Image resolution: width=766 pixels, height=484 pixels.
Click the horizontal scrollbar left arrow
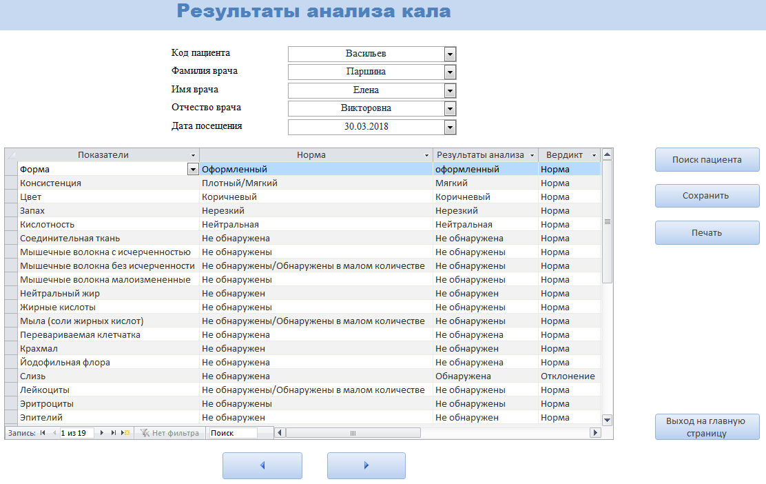280,433
